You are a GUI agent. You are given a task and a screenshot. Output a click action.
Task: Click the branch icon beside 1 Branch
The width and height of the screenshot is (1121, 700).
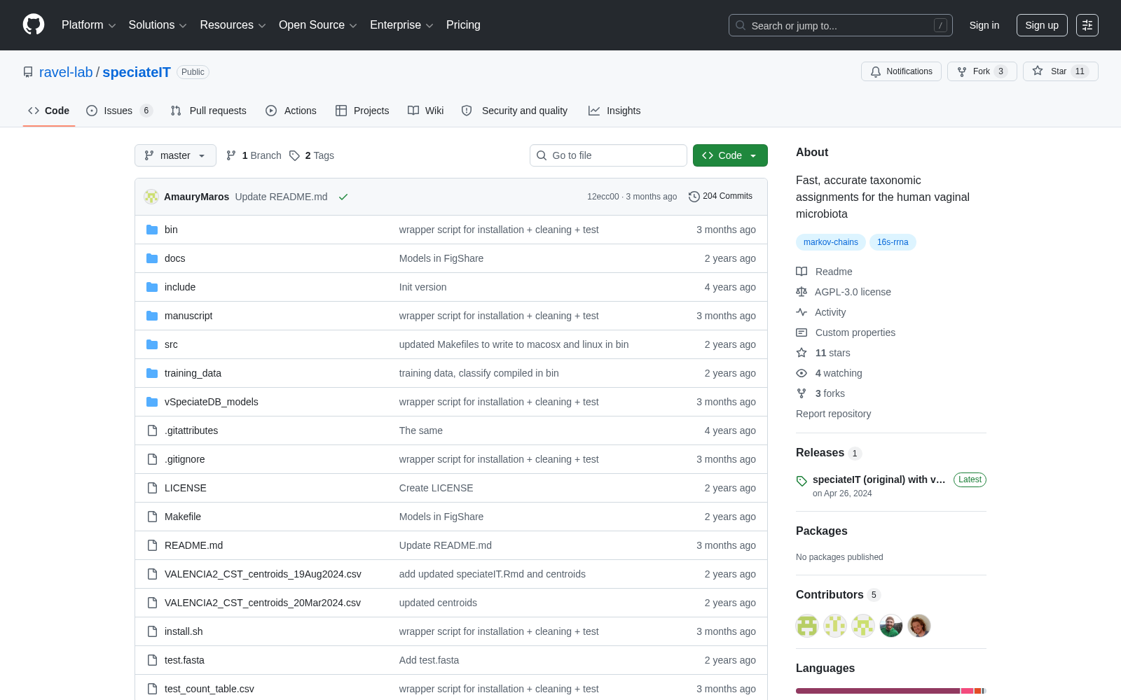231,155
